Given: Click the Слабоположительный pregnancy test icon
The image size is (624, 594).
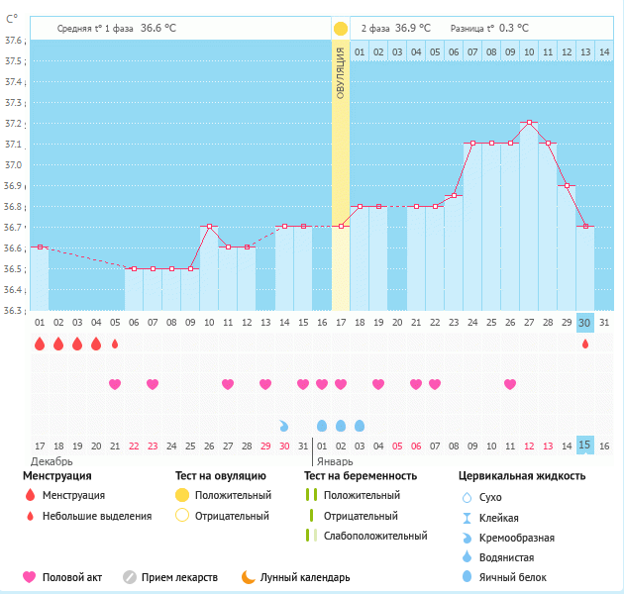Looking at the screenshot, I should pyautogui.click(x=312, y=536).
